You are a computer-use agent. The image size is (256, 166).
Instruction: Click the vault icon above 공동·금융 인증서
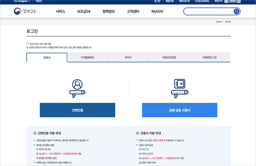(179, 87)
